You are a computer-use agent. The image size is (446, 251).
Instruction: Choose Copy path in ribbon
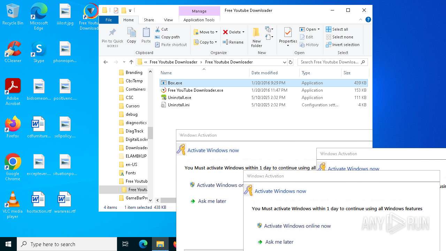(x=167, y=37)
